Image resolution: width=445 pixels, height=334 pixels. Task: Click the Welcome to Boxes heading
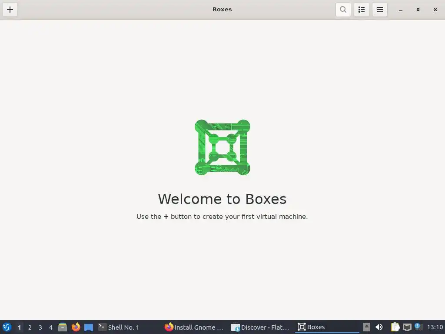(x=222, y=199)
